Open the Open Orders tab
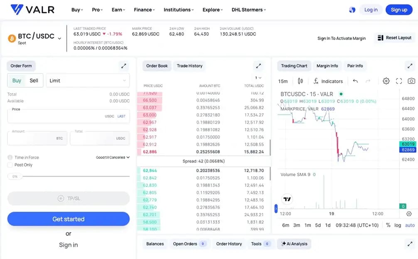The image size is (418, 259). pyautogui.click(x=189, y=244)
